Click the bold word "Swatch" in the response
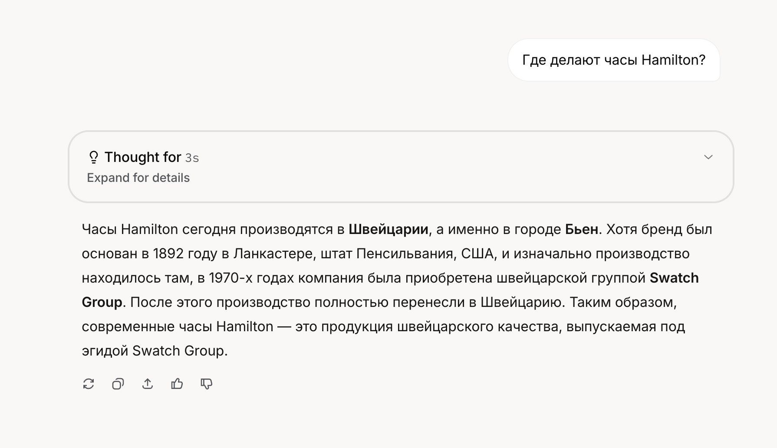This screenshot has width=777, height=448. [x=674, y=278]
